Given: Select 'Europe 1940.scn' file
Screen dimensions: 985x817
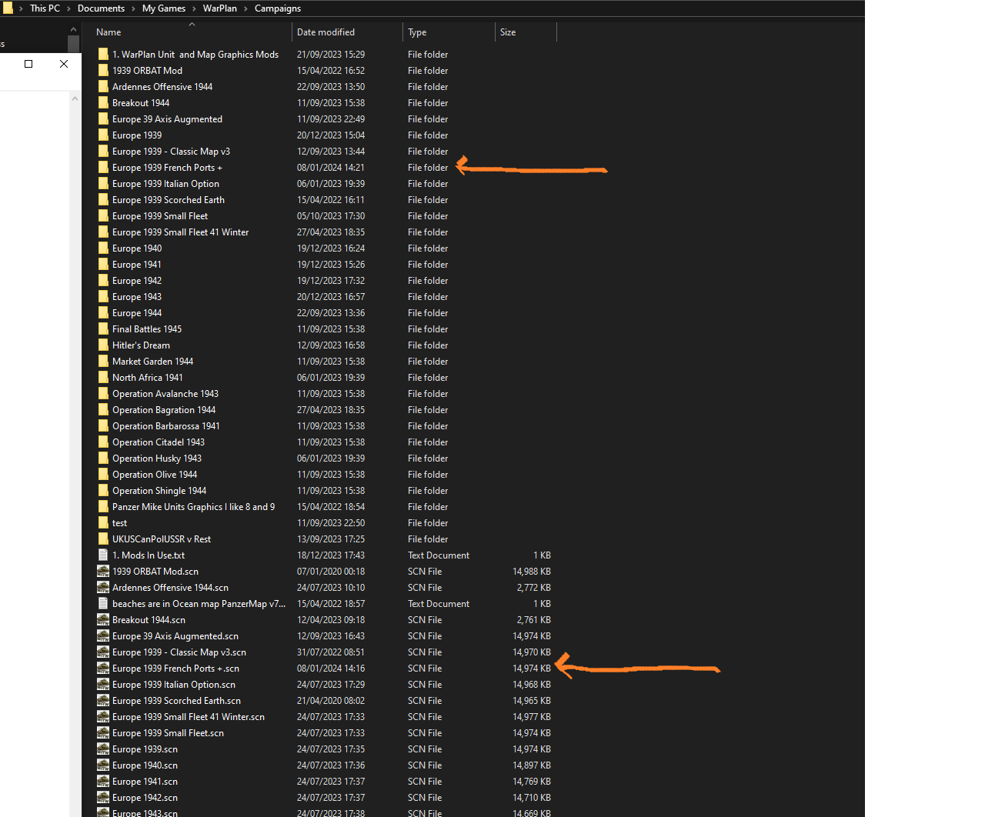Looking at the screenshot, I should coord(145,765).
